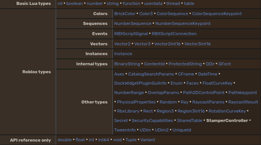Image resolution: width=261 pixels, height=145 pixels.
Task: Open the NumberSequence link
Action: coord(133,23)
